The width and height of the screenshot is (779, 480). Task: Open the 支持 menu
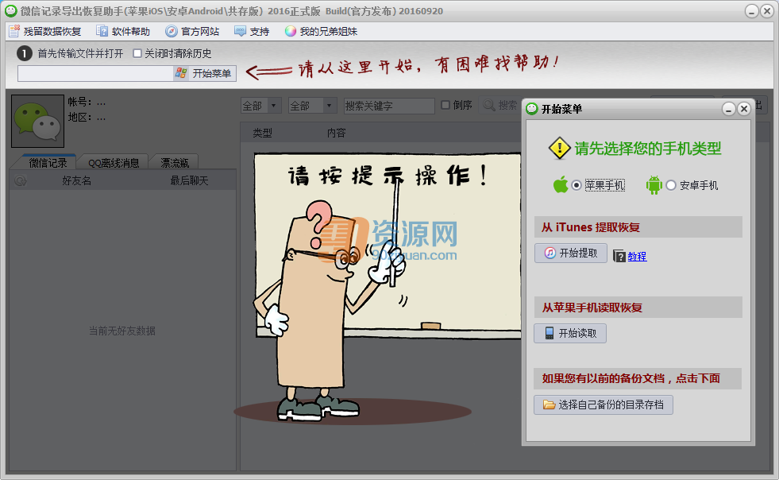(x=252, y=31)
